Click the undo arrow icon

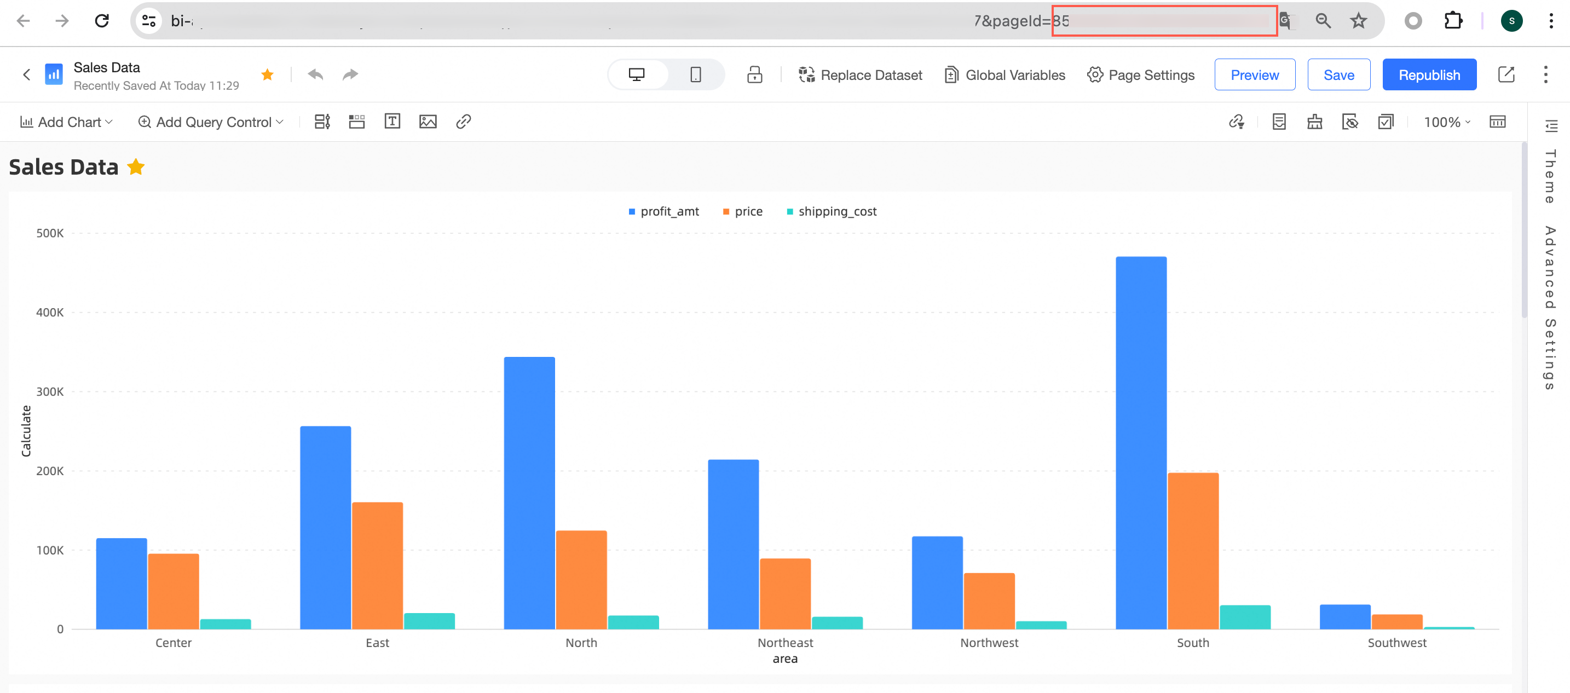pyautogui.click(x=315, y=74)
